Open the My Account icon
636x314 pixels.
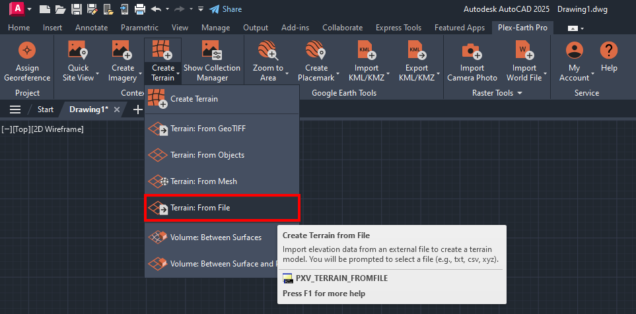click(574, 50)
